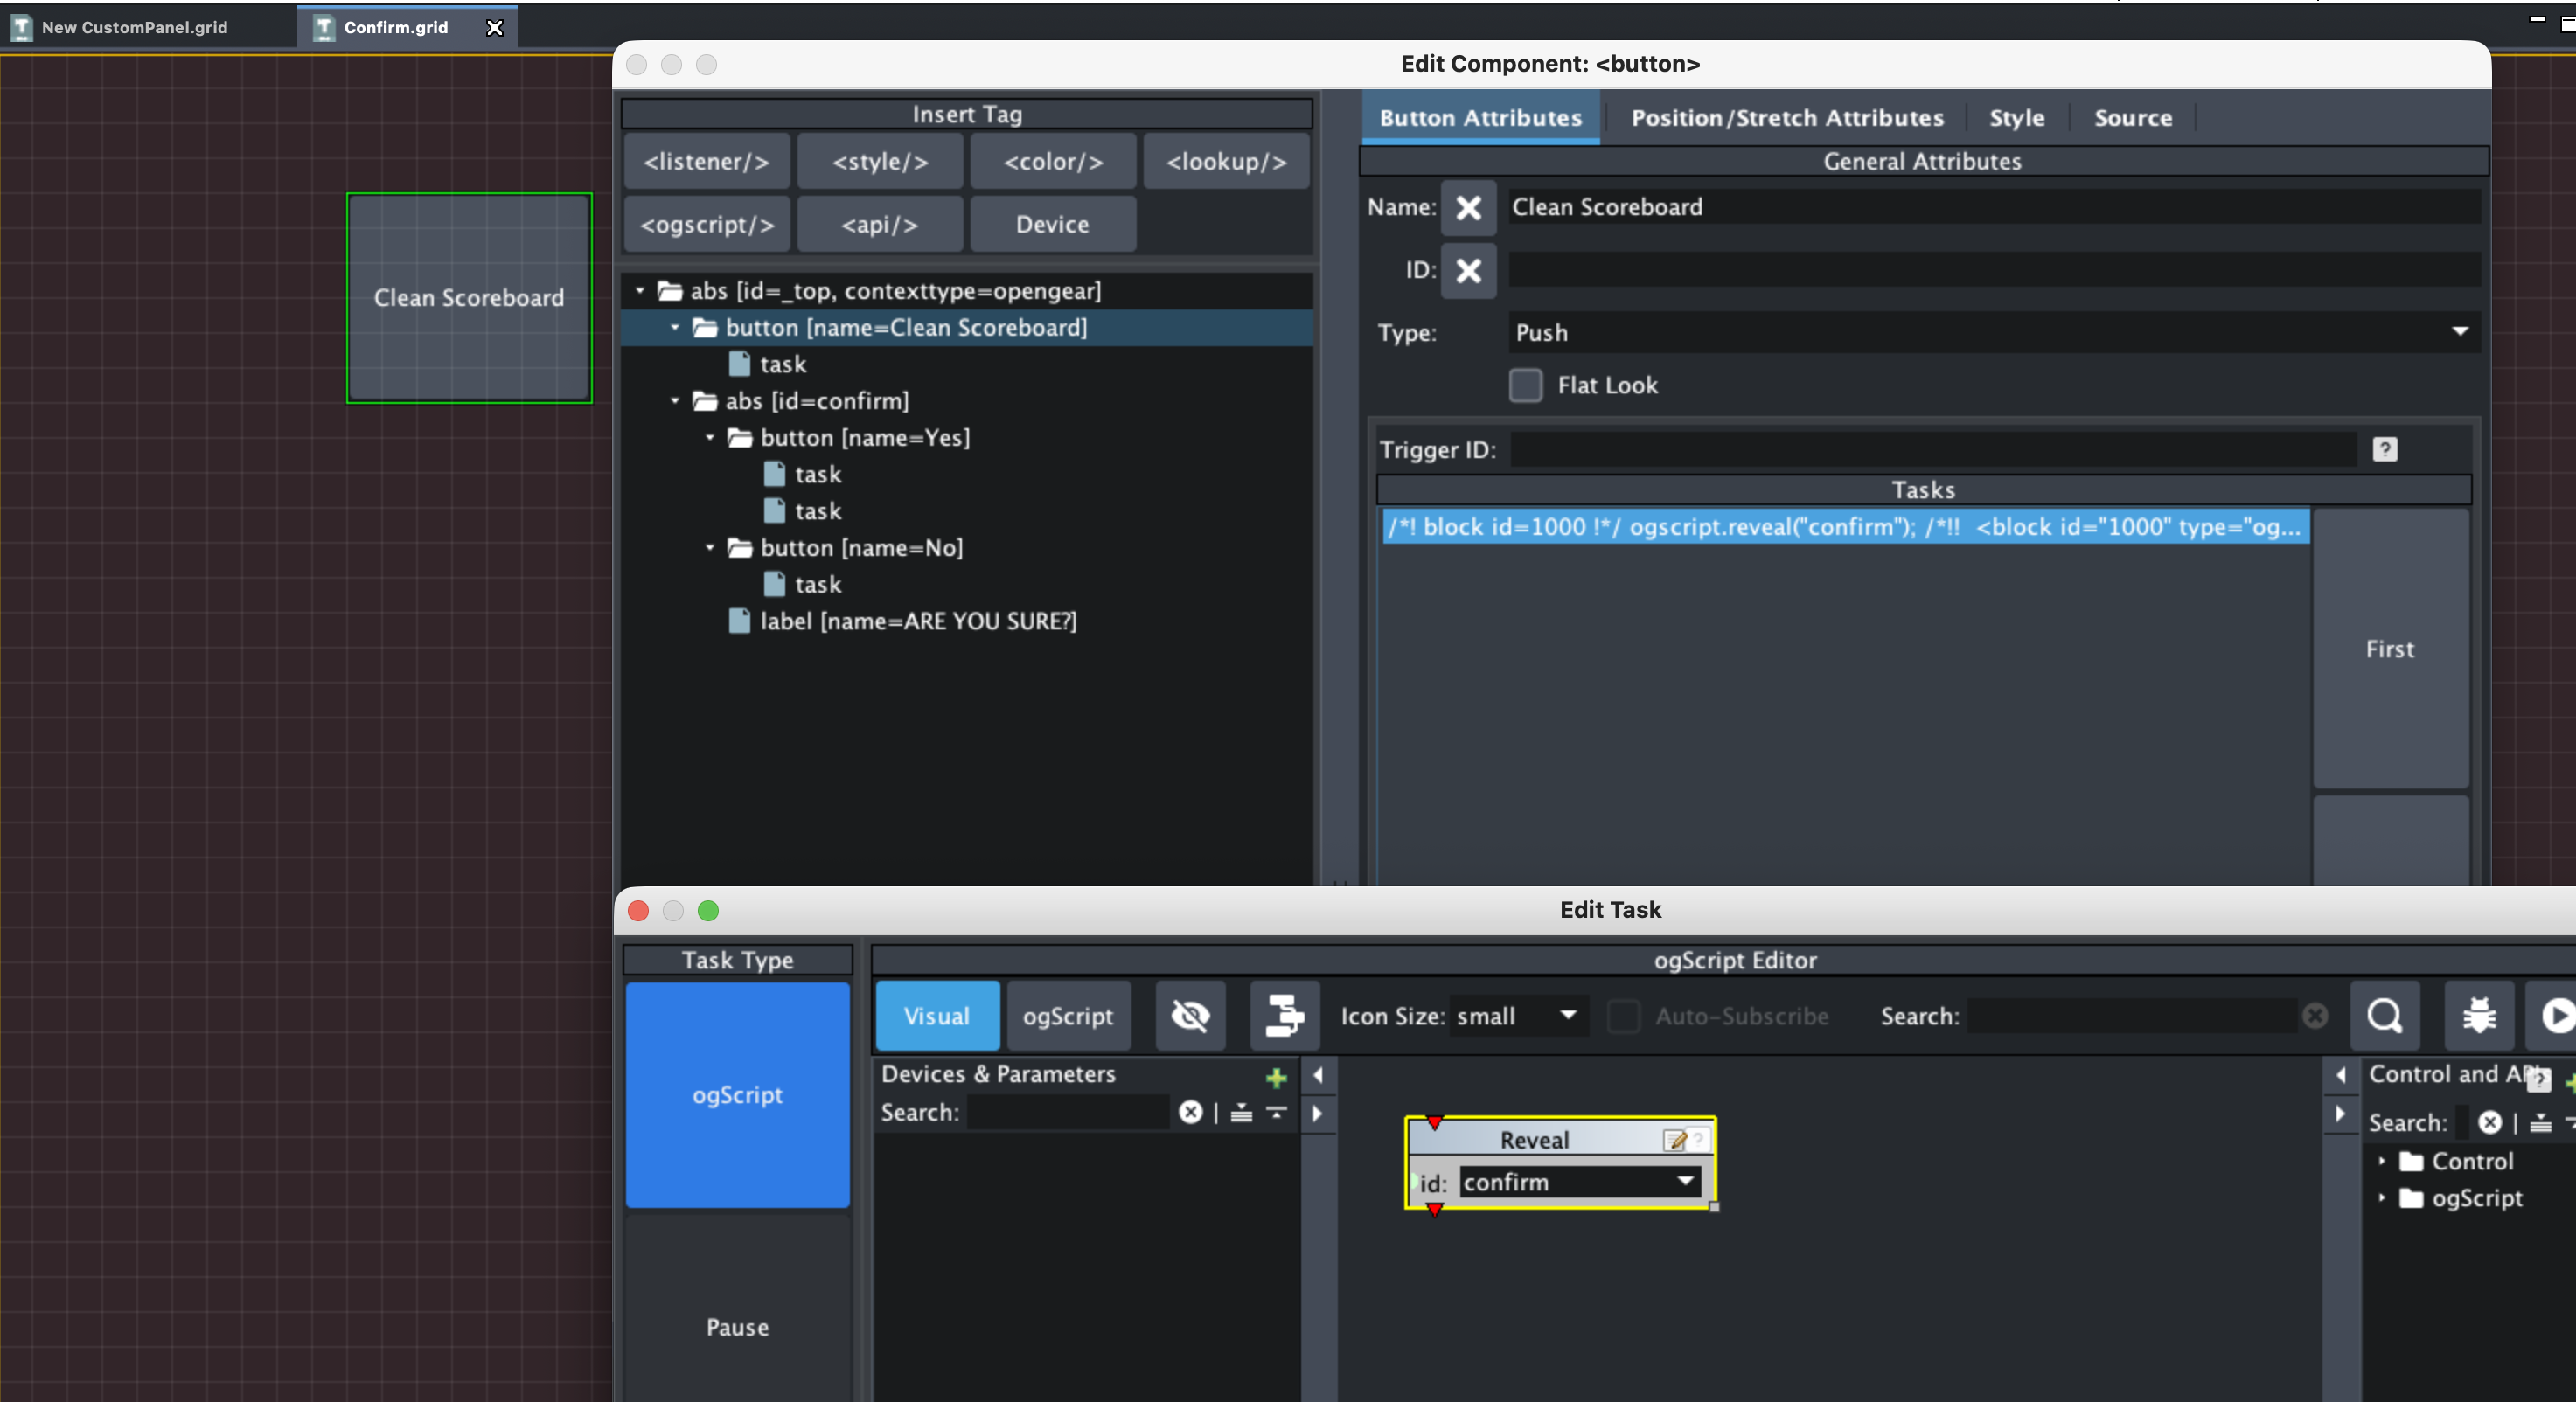The image size is (2576, 1402).
Task: Open the Source tab
Action: click(2132, 118)
